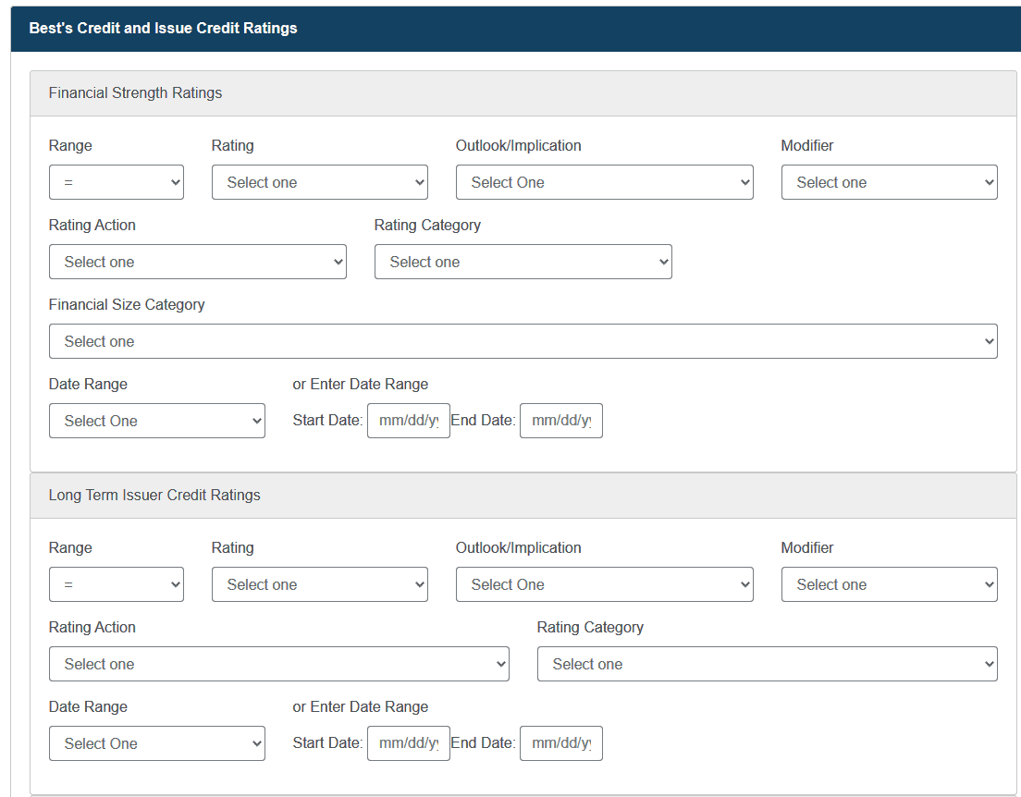Click Start Date field in Long Term Issuer section
Viewport: 1021px width, 797px height.
[408, 743]
